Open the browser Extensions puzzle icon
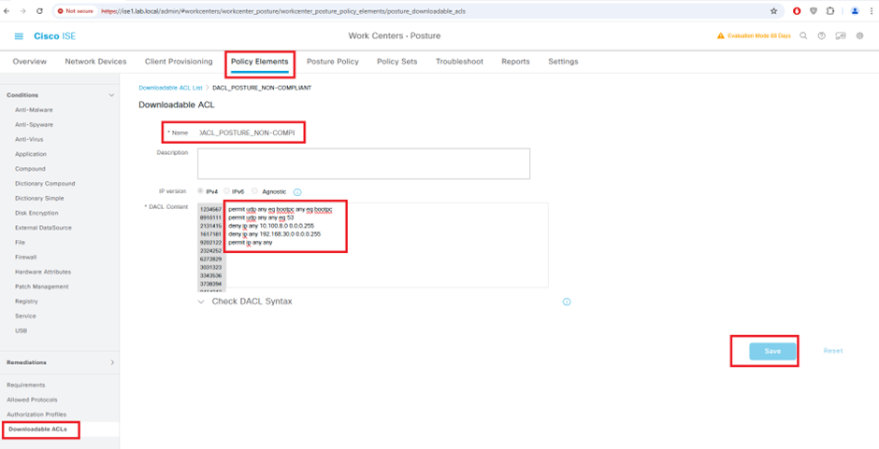This screenshot has width=879, height=449. 830,10
